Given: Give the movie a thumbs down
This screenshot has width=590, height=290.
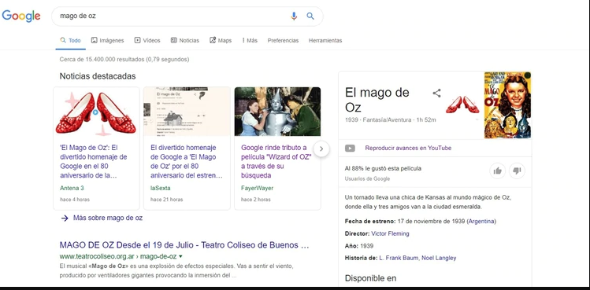Looking at the screenshot, I should point(517,171).
